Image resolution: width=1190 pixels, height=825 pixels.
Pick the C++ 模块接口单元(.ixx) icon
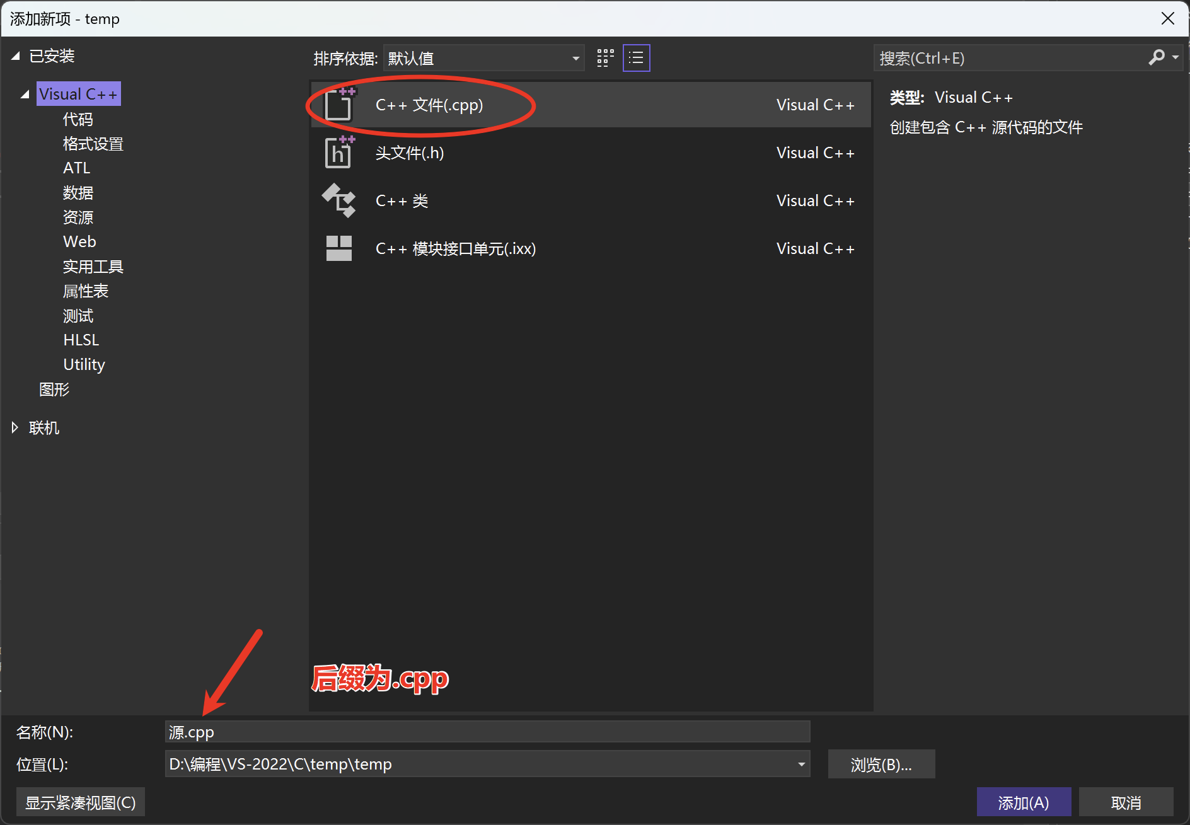click(339, 248)
